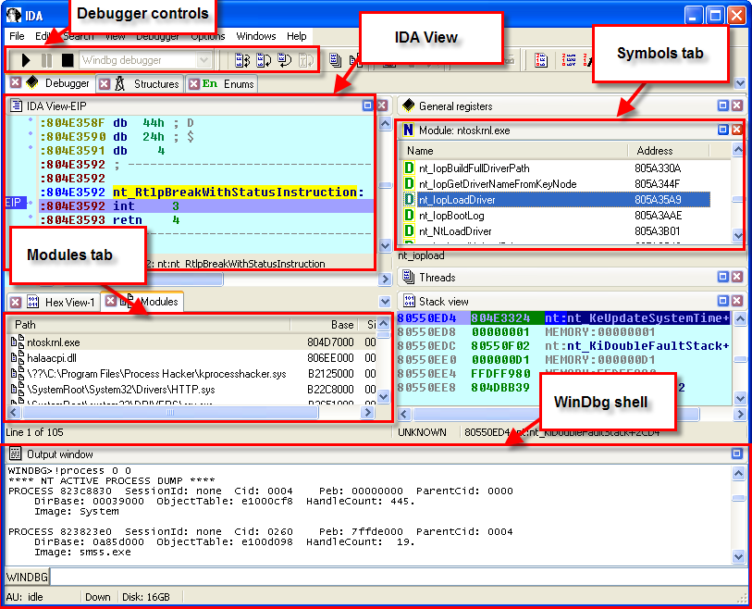Open the Help menu

[296, 36]
